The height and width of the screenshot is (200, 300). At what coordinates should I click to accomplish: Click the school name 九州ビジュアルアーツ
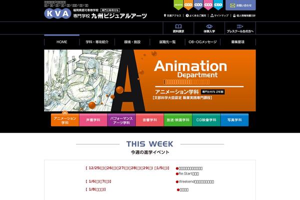pyautogui.click(x=119, y=16)
